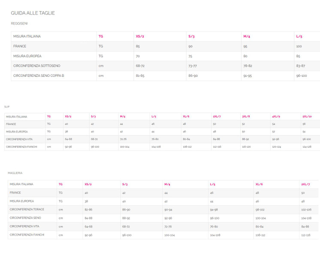Click '52' in Slip France row under 3XL/8
This screenshot has width=320, height=256.
click(244, 124)
